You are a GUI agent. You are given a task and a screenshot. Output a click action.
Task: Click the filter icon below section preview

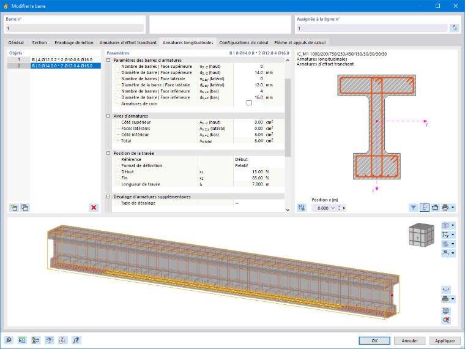(x=414, y=208)
